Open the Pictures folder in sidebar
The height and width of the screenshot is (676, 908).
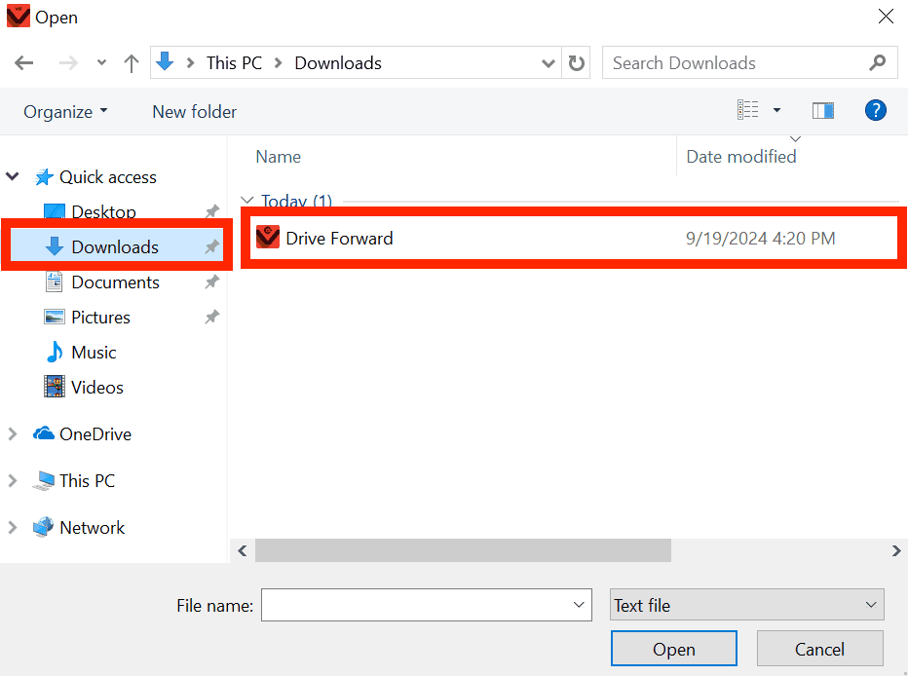click(x=100, y=317)
